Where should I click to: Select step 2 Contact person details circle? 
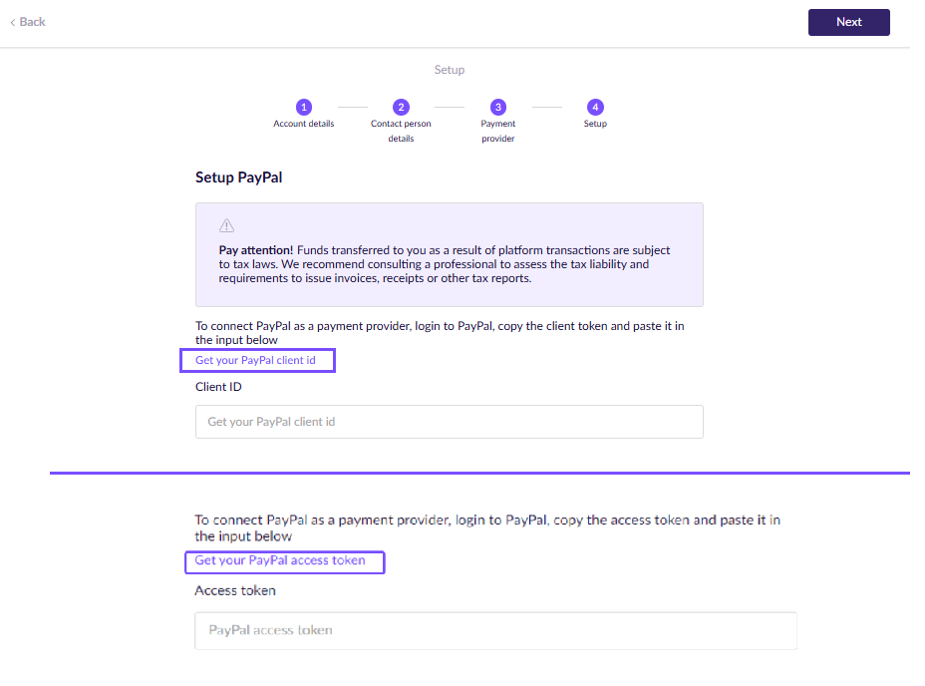[x=401, y=107]
